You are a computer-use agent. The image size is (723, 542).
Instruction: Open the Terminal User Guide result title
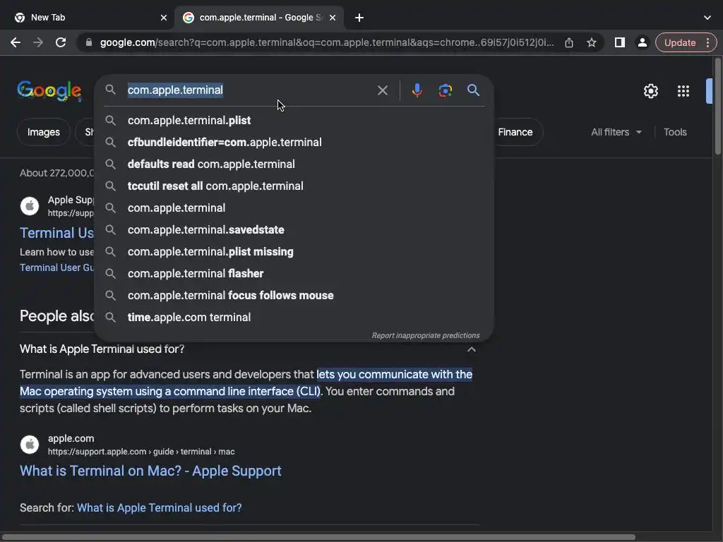[x=56, y=233]
